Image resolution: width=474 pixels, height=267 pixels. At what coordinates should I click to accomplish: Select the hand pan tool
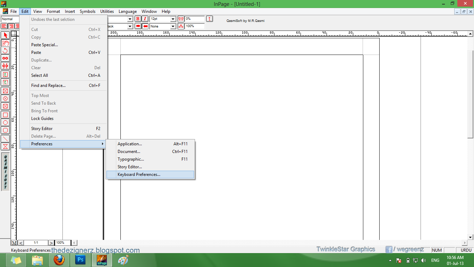tap(5, 43)
